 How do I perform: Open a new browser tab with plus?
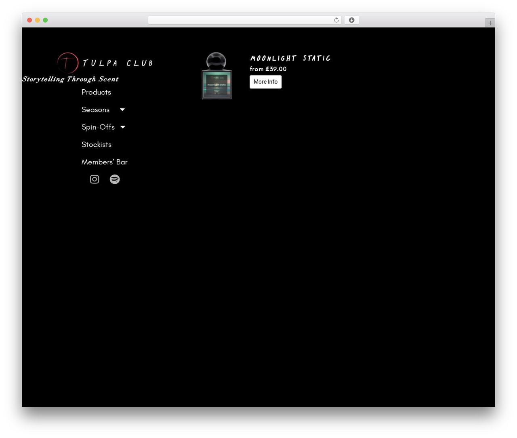pos(490,23)
